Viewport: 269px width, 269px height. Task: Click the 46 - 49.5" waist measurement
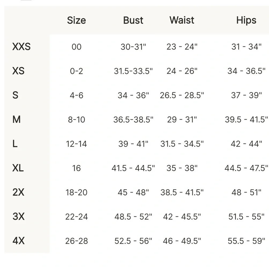pos(182,241)
